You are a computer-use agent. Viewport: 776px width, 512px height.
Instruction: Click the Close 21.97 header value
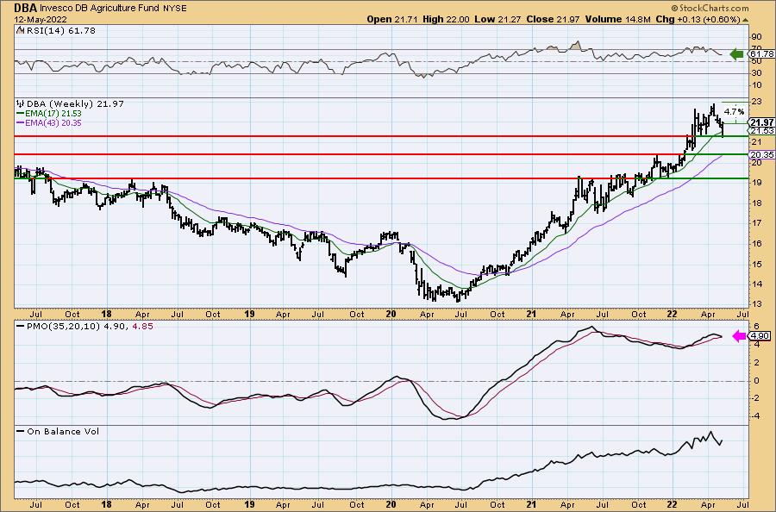pyautogui.click(x=554, y=19)
